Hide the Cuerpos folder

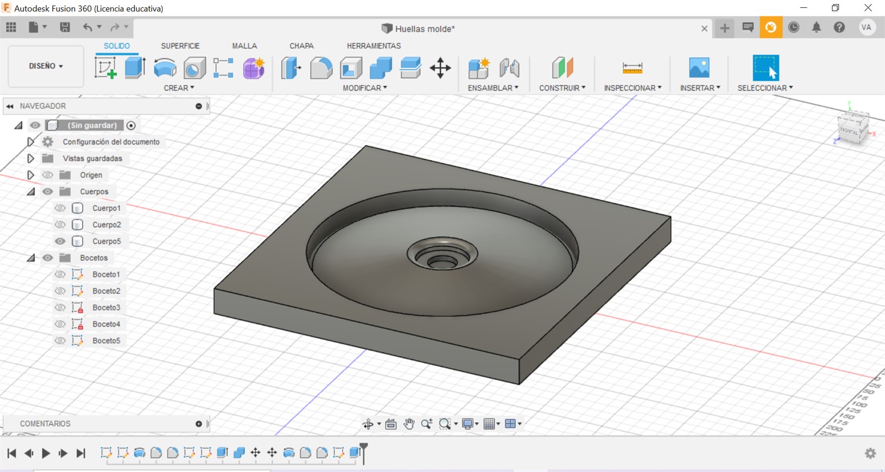pyautogui.click(x=47, y=192)
